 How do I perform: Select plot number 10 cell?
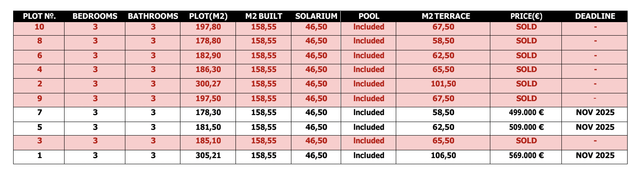[x=39, y=27]
